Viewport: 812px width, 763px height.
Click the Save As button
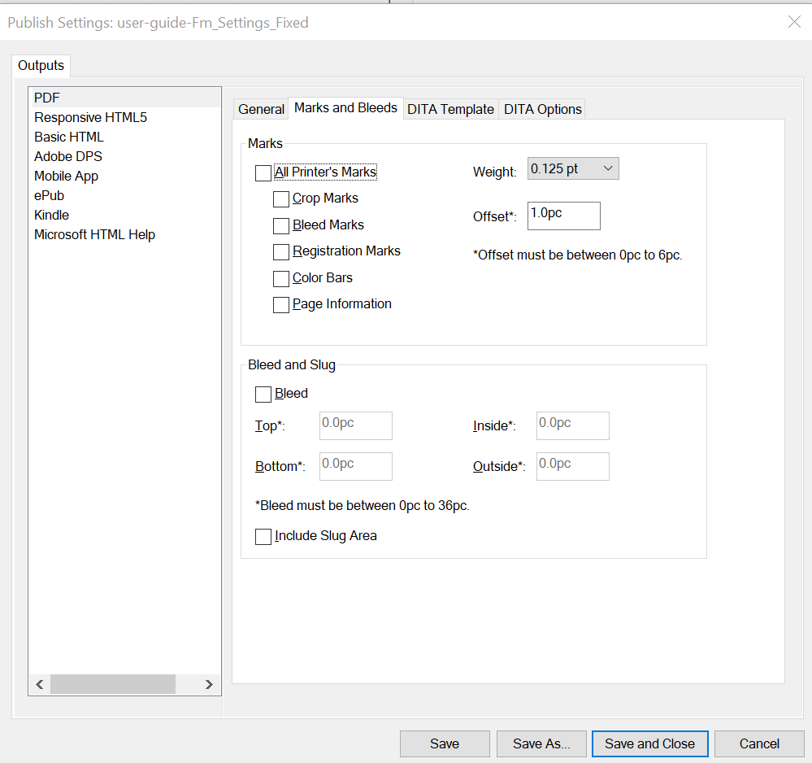click(x=541, y=743)
